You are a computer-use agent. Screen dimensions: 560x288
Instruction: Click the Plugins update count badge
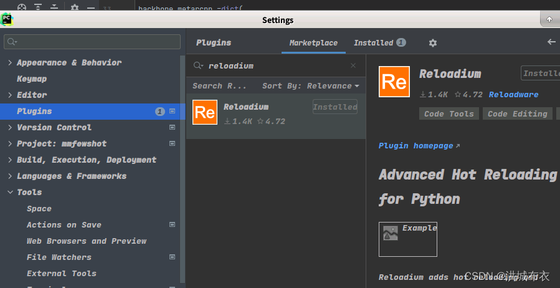[159, 112]
